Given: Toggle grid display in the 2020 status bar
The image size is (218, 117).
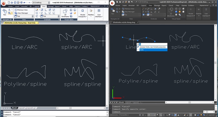Looking at the screenshot, I should pyautogui.click(x=143, y=115).
